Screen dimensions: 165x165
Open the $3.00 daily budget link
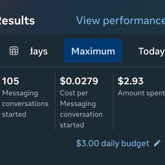pyautogui.click(x=113, y=143)
